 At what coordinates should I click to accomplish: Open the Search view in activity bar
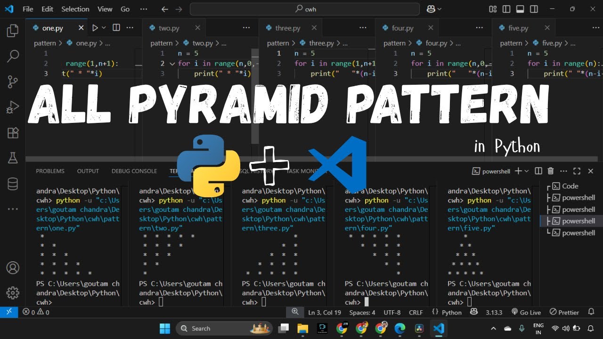tap(13, 56)
